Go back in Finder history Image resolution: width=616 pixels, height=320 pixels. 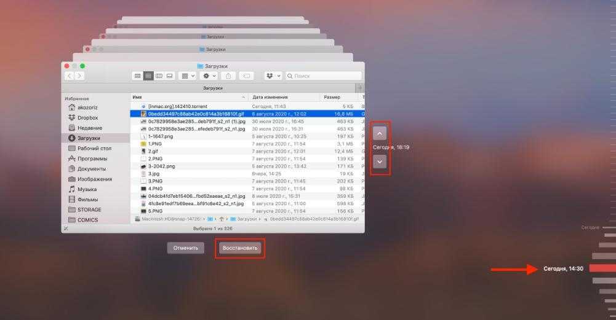[x=70, y=76]
